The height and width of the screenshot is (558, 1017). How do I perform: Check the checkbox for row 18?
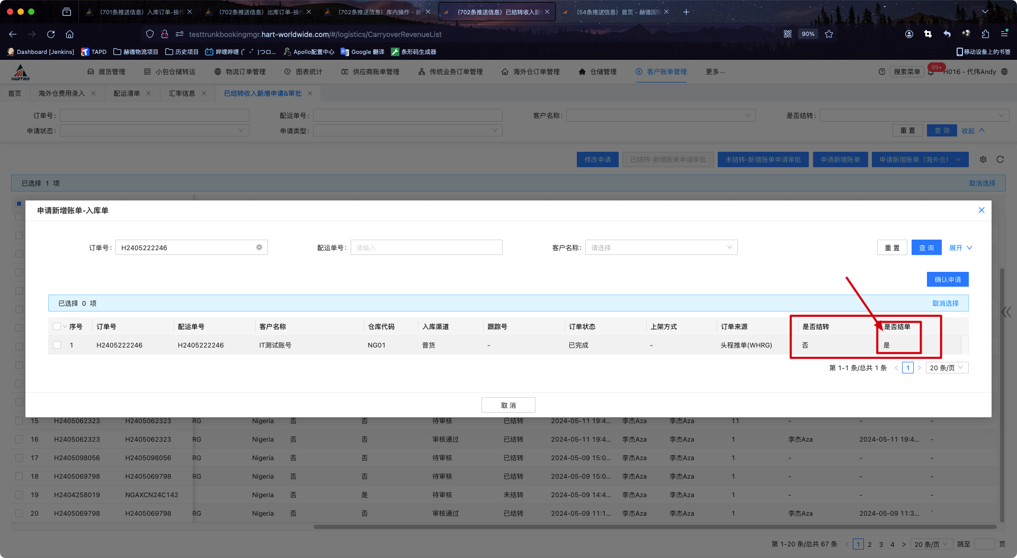[x=19, y=477]
